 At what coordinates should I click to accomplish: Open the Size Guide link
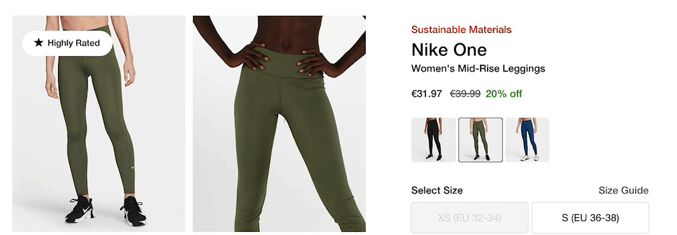coord(623,191)
